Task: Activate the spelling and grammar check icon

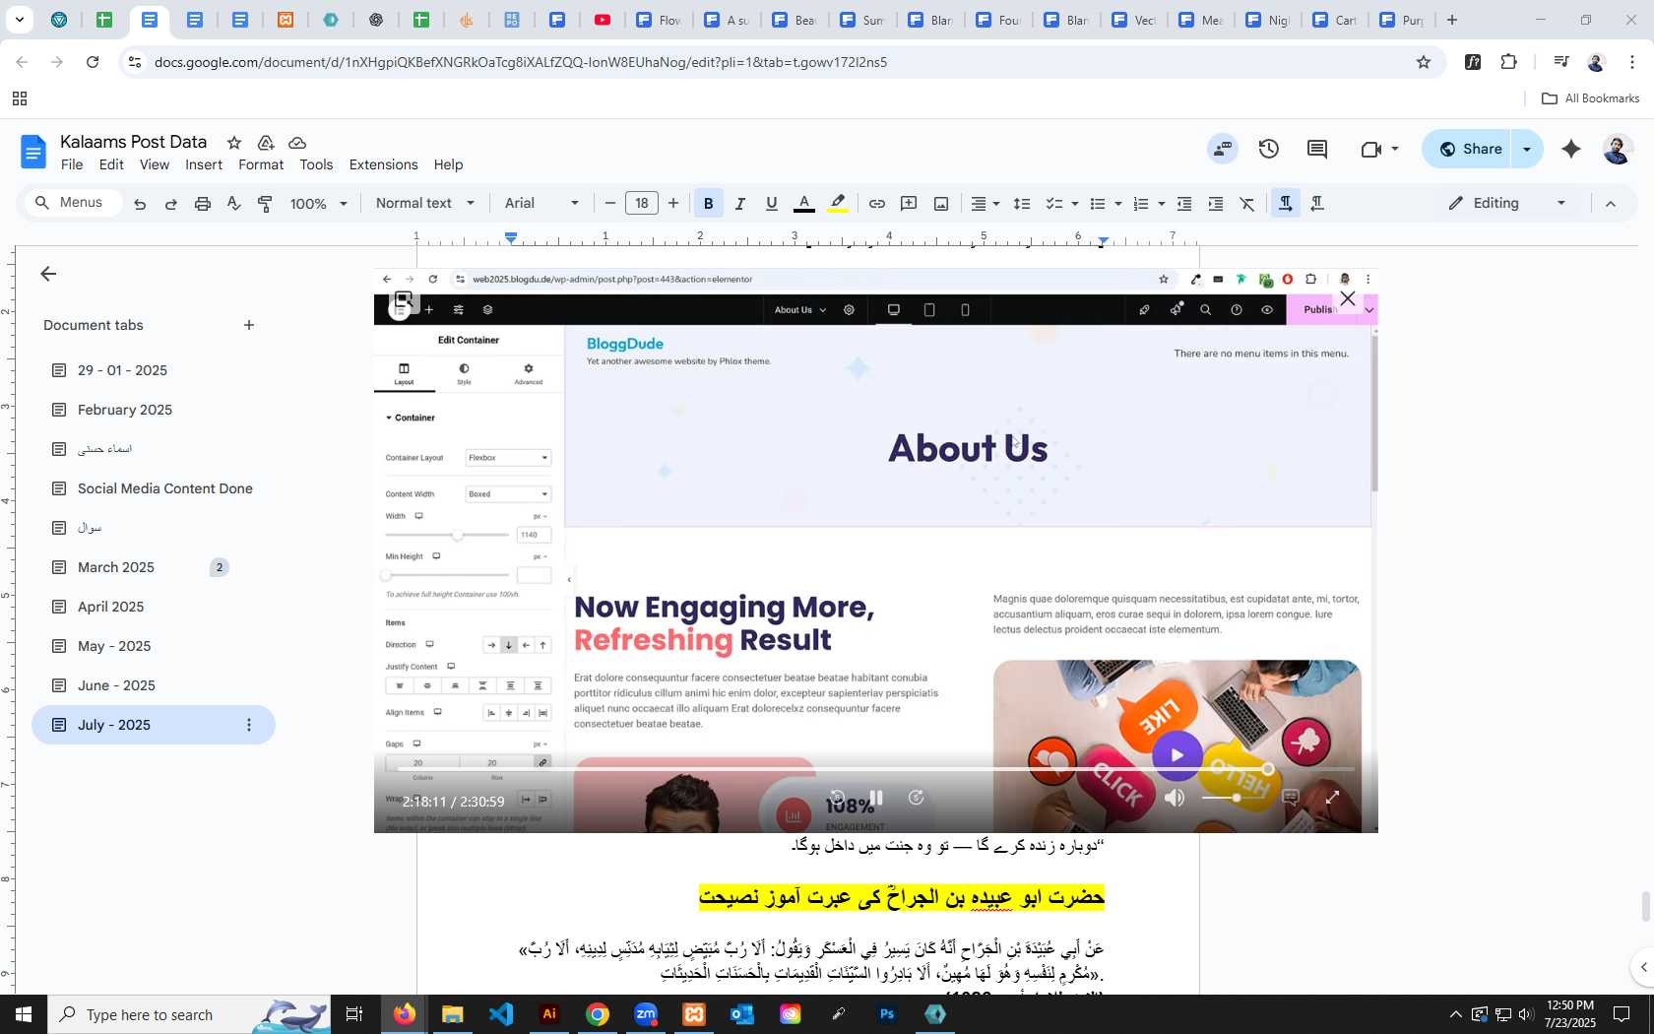Action: click(233, 204)
